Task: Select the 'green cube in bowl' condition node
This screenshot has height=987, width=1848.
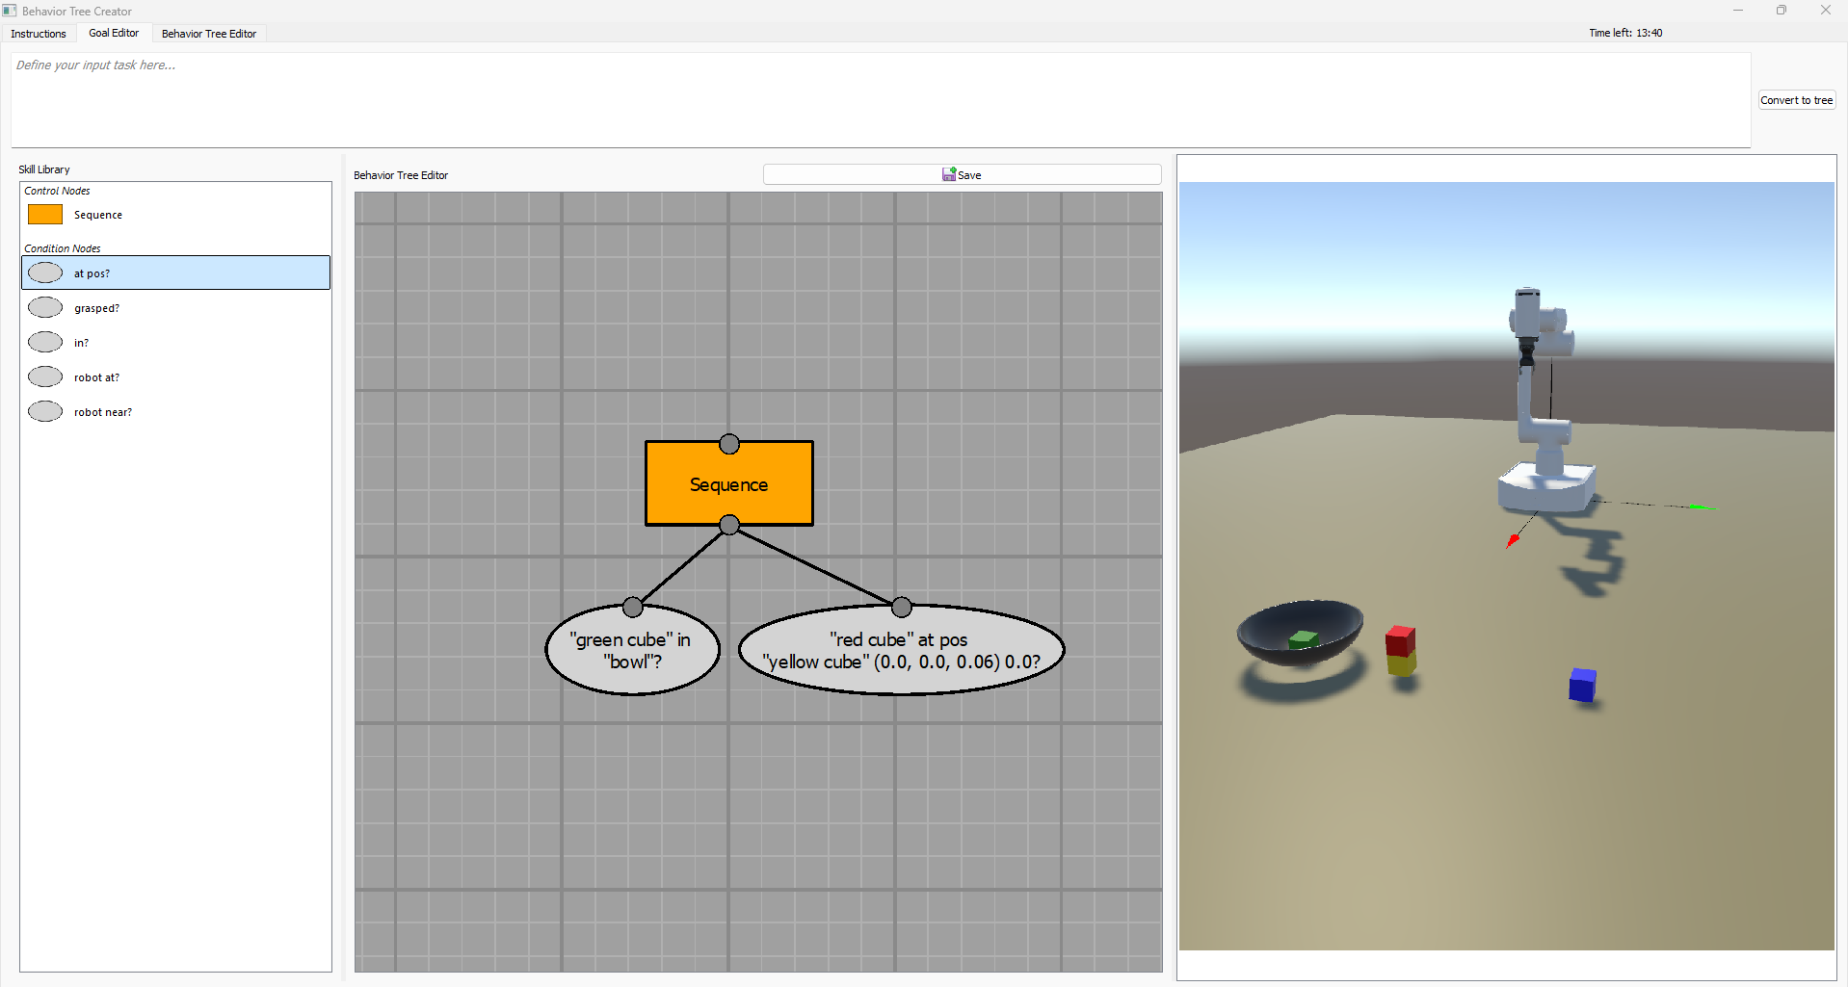Action: (x=632, y=652)
